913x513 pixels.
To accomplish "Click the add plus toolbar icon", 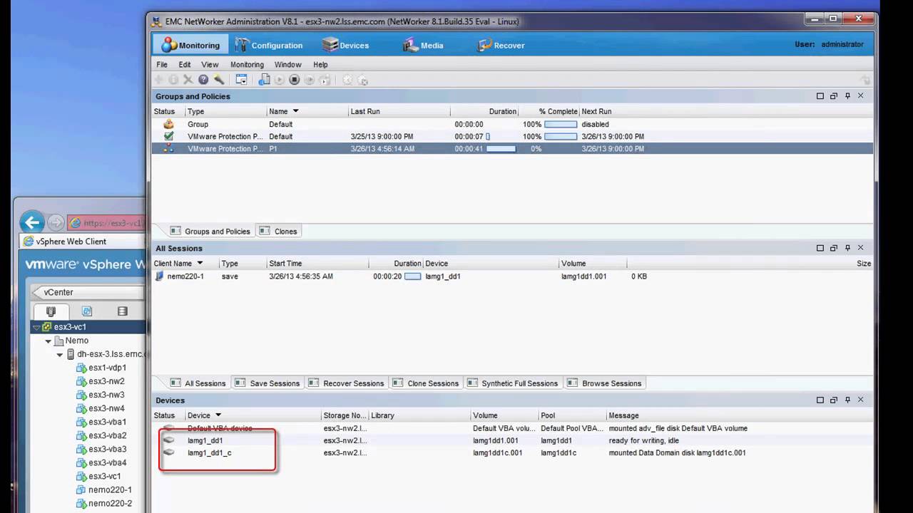I will 159,80.
